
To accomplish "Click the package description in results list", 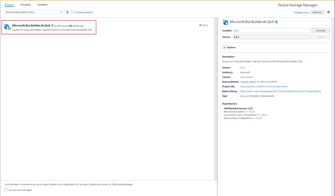I will (x=52, y=30).
